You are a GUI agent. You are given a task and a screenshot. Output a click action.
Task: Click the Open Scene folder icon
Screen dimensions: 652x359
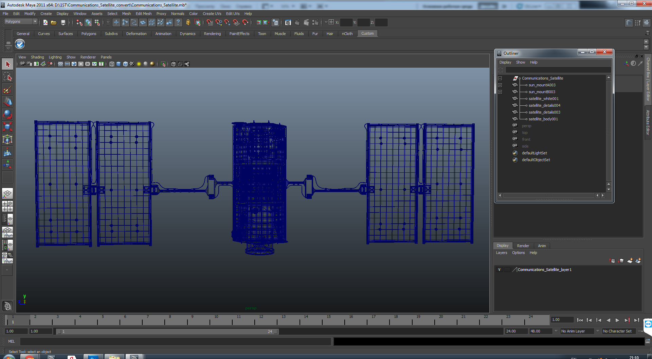tap(54, 22)
